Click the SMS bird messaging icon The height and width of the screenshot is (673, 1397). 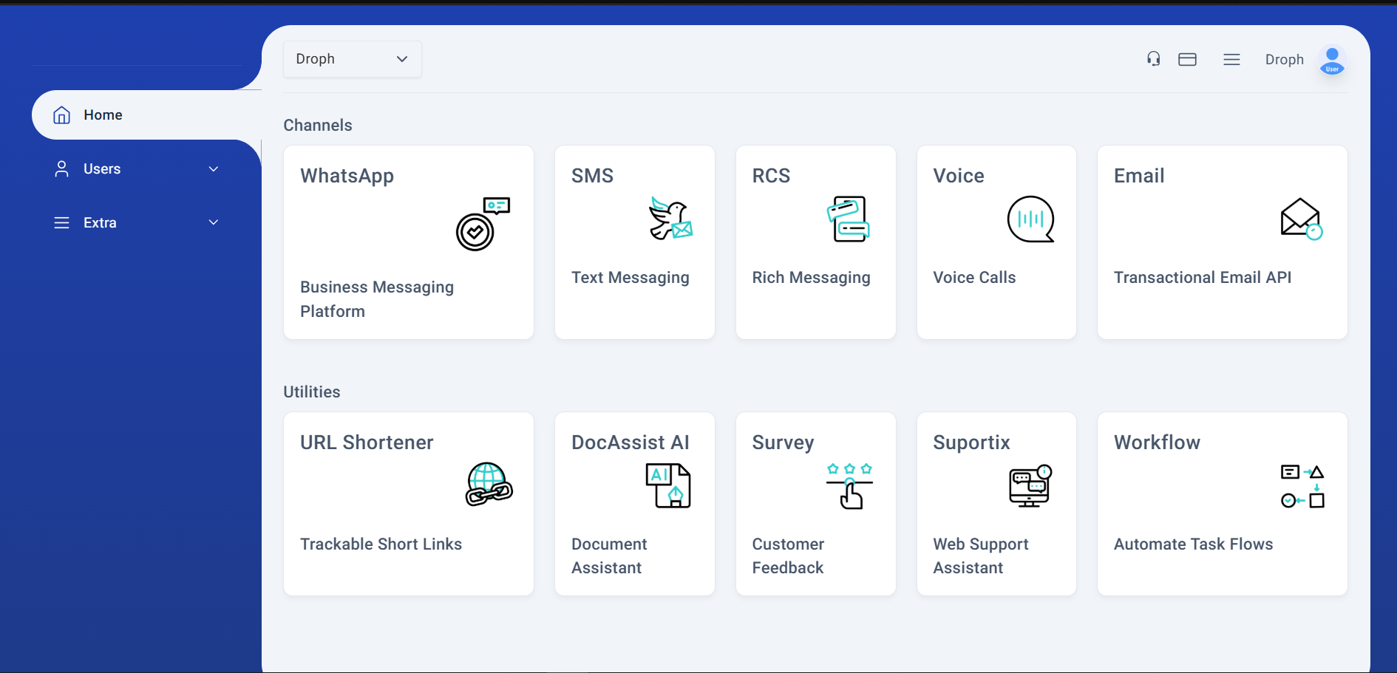click(x=670, y=219)
